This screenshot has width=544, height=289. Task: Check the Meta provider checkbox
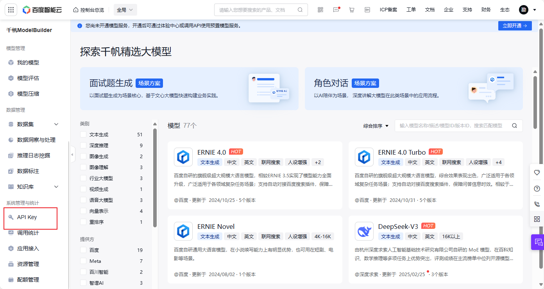coord(83,261)
